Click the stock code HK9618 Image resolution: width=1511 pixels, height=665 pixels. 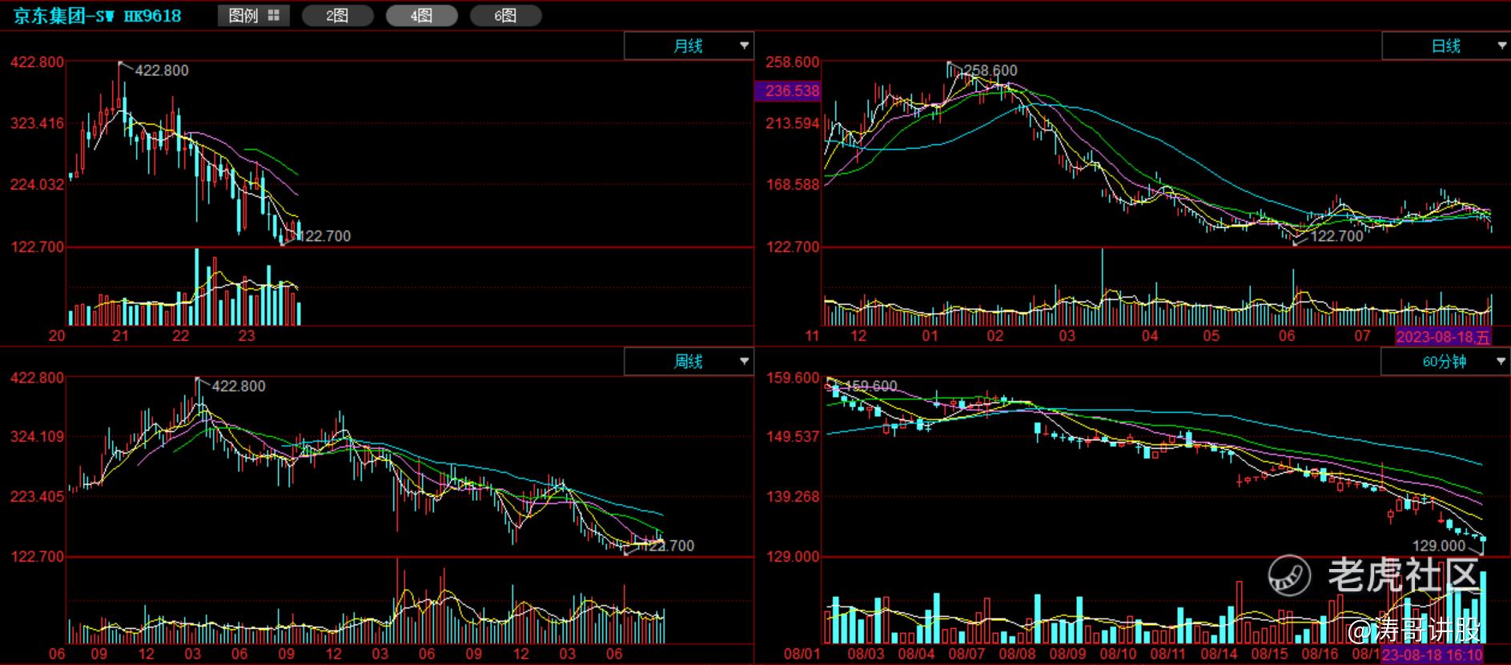(x=152, y=16)
